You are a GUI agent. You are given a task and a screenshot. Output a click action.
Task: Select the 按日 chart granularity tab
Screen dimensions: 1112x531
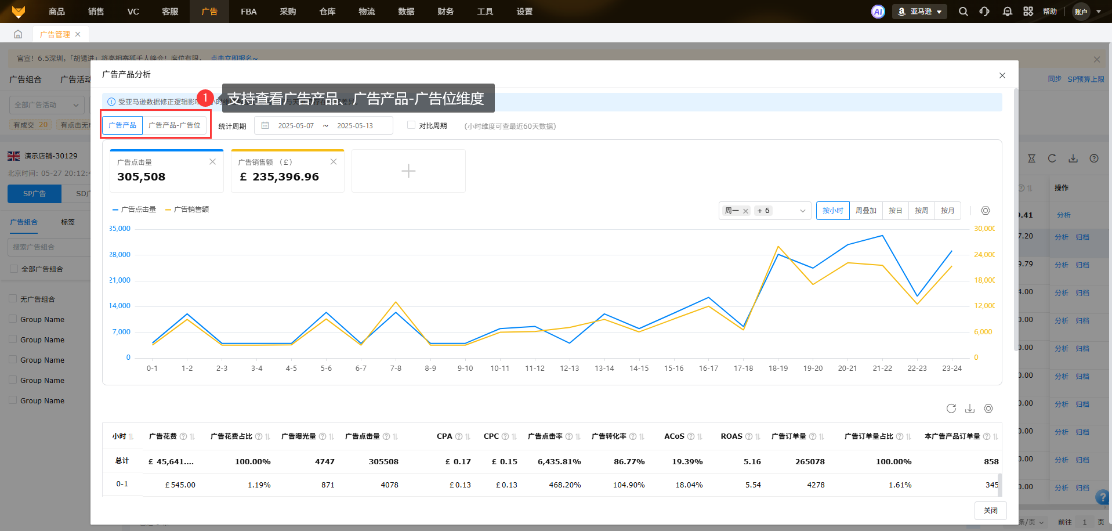(x=895, y=211)
